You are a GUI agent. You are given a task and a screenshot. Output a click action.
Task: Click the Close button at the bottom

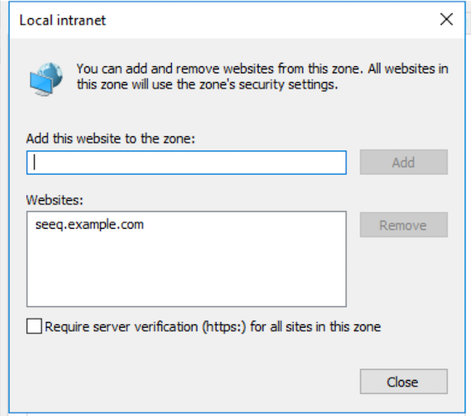click(x=403, y=382)
